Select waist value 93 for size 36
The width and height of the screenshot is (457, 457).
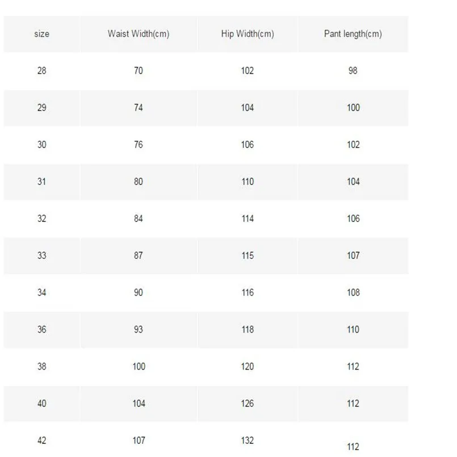click(x=139, y=329)
